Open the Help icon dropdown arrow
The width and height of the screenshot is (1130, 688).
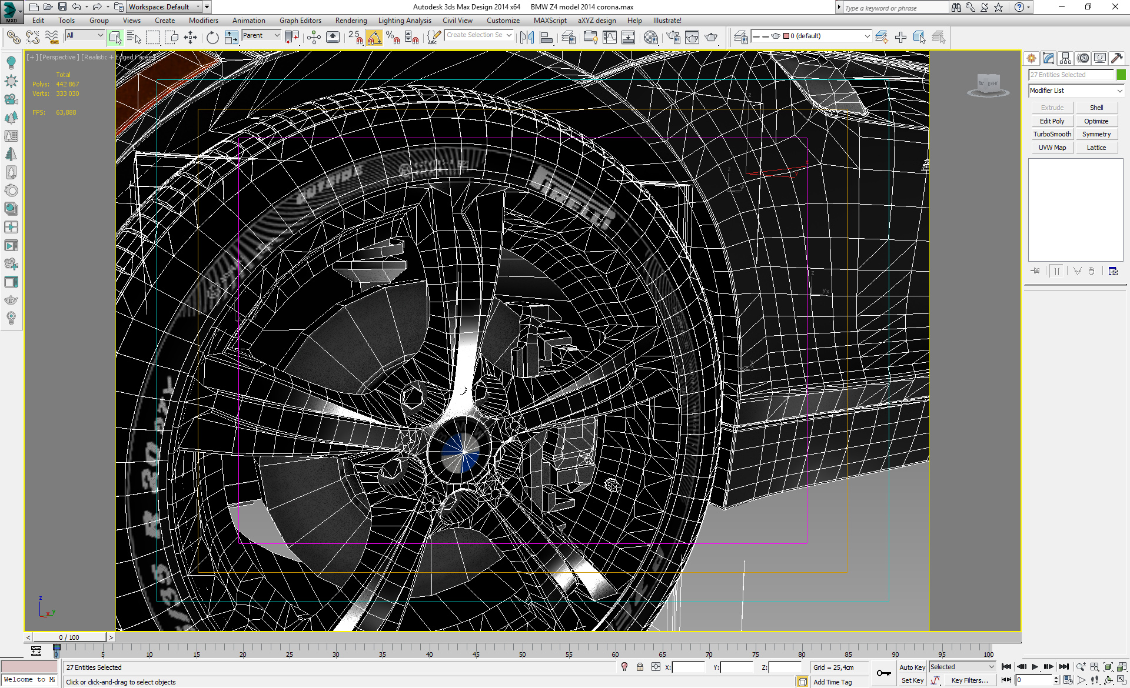pyautogui.click(x=1029, y=7)
